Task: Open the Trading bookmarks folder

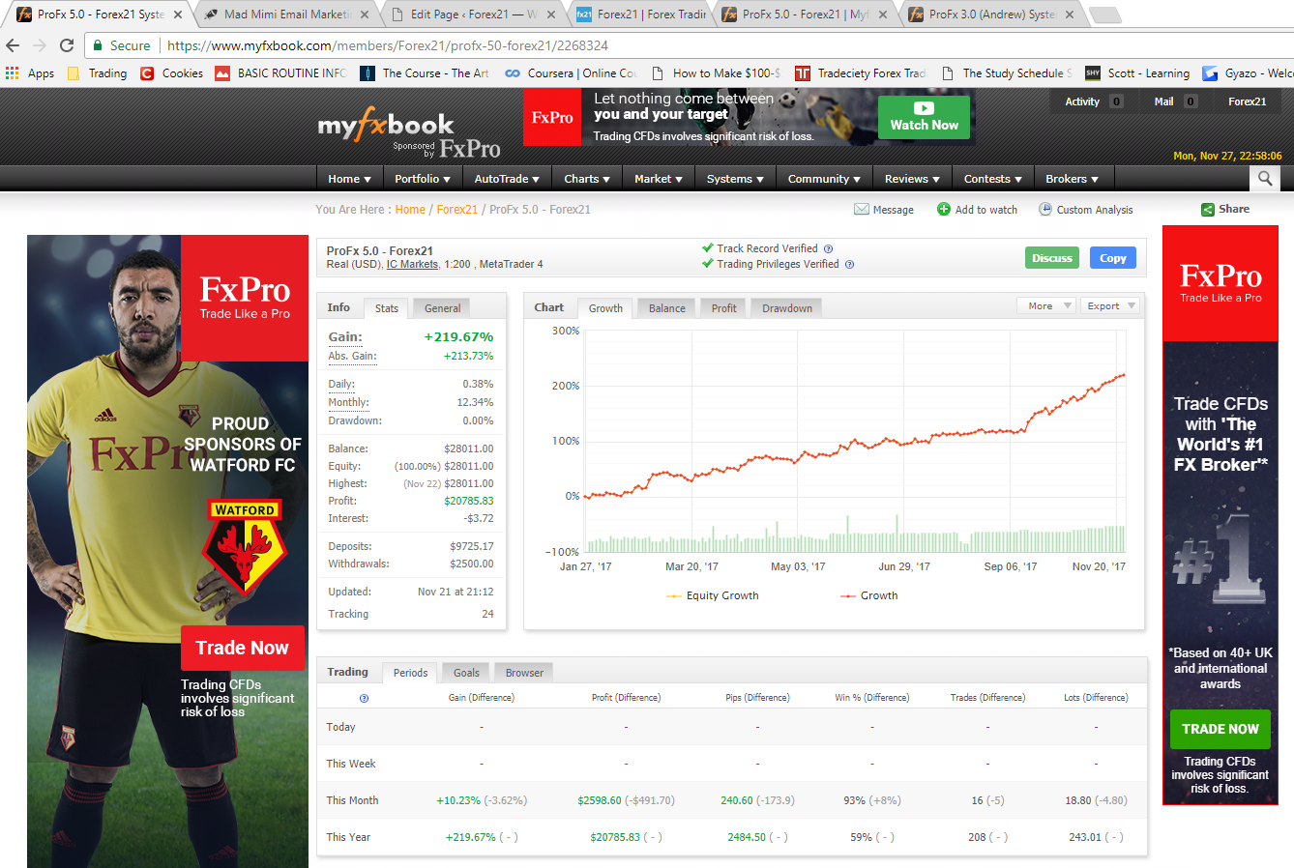Action: tap(98, 72)
